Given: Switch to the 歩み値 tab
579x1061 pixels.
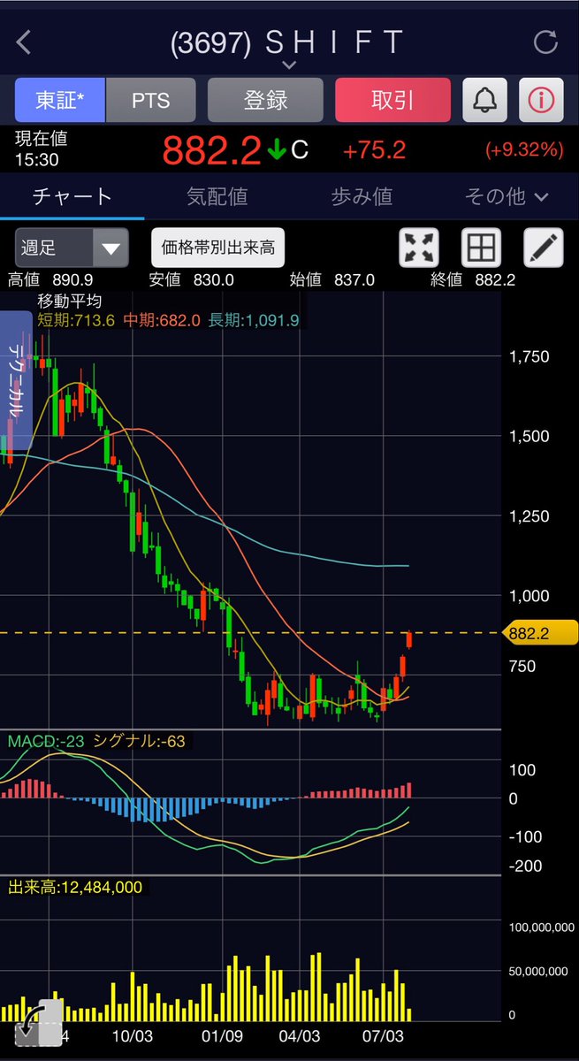Looking at the screenshot, I should [x=362, y=196].
